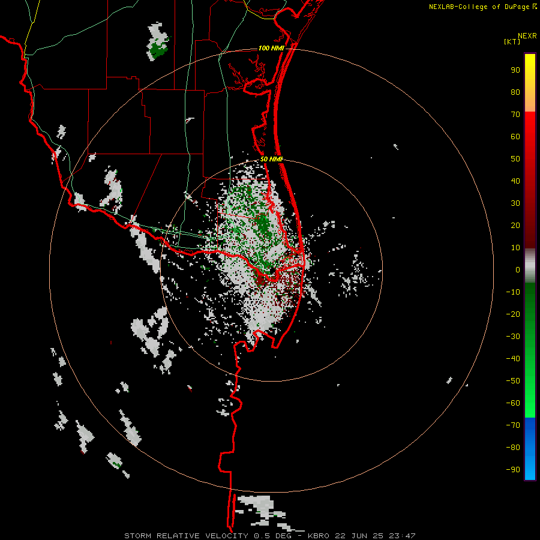The height and width of the screenshot is (540, 540).
Task: Click the 0 value on the velocity scale
Action: (518, 270)
